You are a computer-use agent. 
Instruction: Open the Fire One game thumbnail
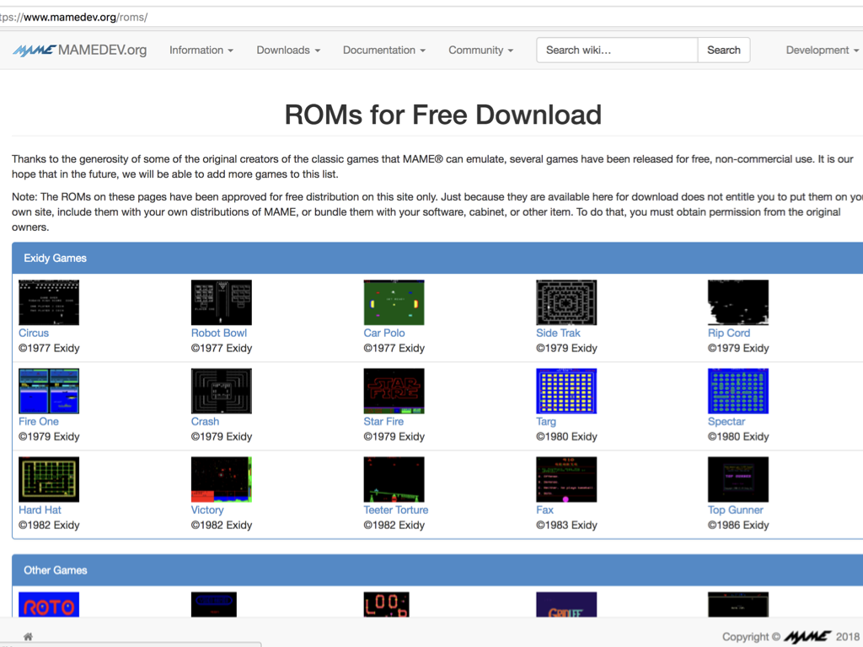[49, 391]
